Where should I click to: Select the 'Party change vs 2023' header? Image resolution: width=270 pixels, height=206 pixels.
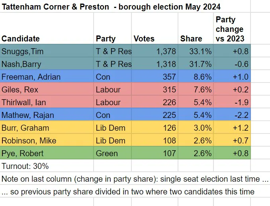tap(230, 29)
